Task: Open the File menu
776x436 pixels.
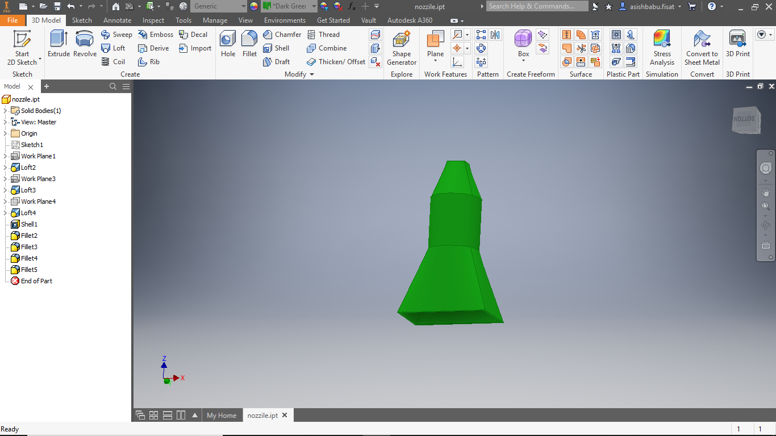Action: tap(12, 20)
